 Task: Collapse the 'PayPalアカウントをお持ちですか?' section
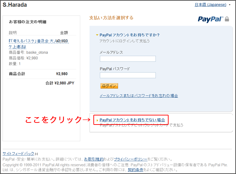click(x=97, y=35)
